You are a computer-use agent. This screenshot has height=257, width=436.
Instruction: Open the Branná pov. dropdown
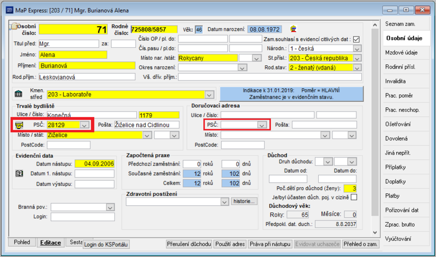click(110, 207)
